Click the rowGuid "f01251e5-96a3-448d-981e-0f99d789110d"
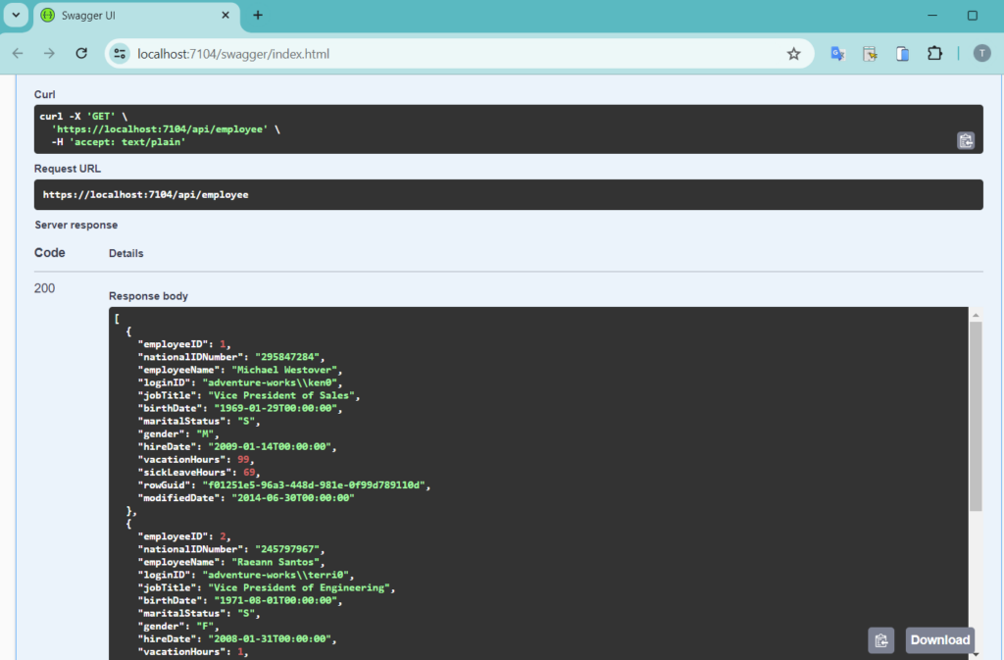 click(316, 485)
